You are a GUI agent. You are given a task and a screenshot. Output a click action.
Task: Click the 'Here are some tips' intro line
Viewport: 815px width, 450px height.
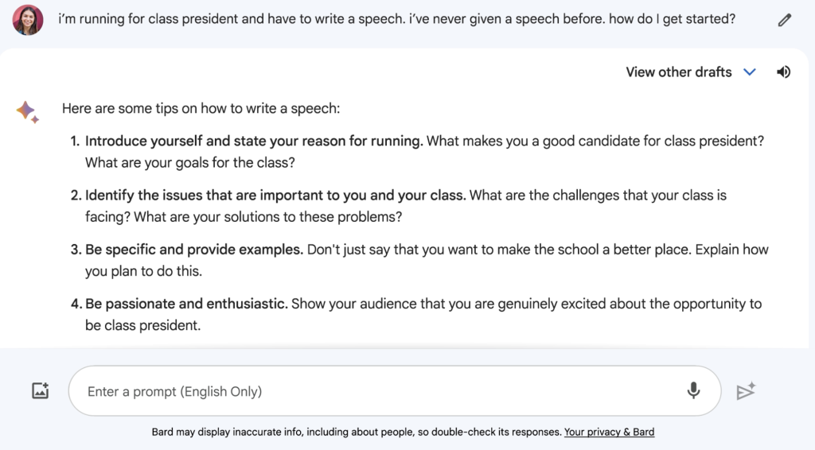[201, 109]
